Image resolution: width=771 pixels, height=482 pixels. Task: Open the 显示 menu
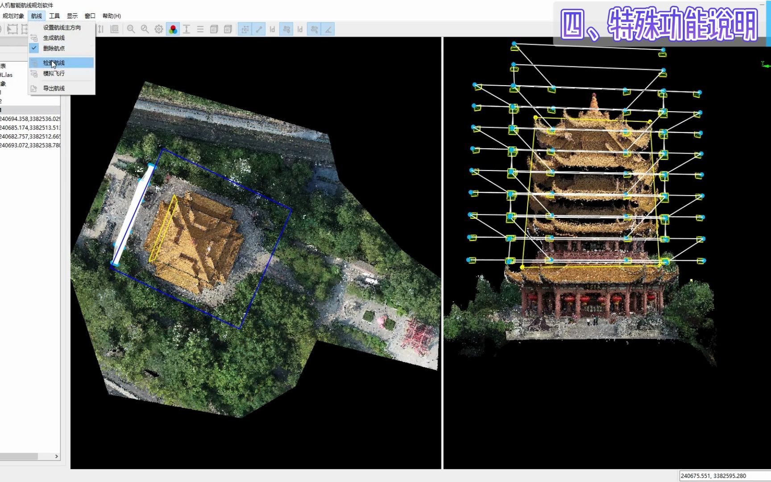pyautogui.click(x=72, y=16)
